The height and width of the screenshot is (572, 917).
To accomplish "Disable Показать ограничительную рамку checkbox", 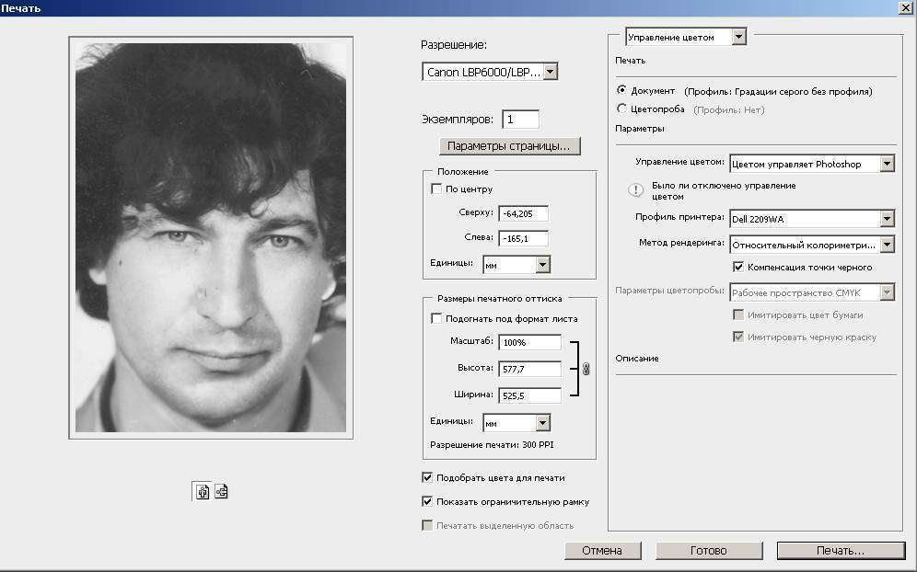I will coord(427,502).
